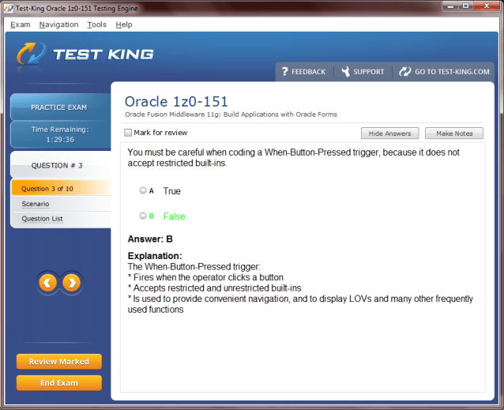The width and height of the screenshot is (504, 410).
Task: Open the Navigation menu
Action: 58,24
